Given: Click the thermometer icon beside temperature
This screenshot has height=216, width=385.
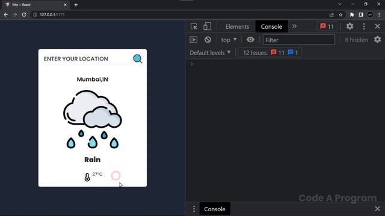Looking at the screenshot, I should pyautogui.click(x=87, y=177).
